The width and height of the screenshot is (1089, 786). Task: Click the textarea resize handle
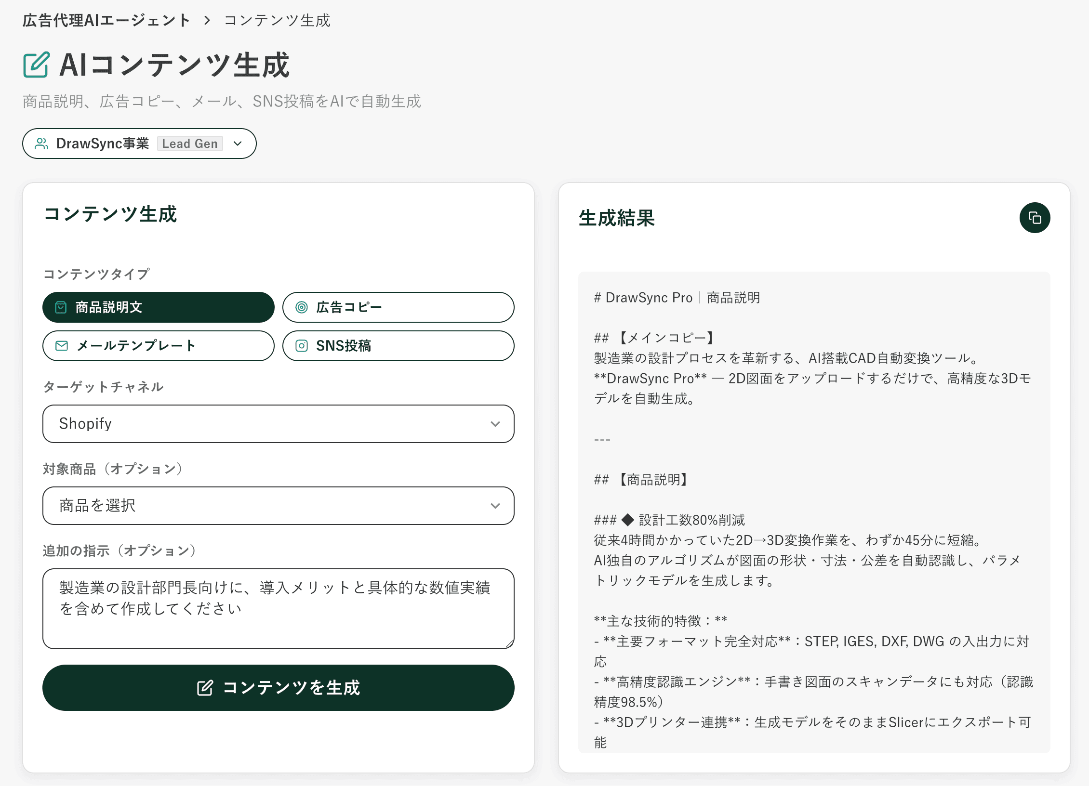pyautogui.click(x=509, y=643)
